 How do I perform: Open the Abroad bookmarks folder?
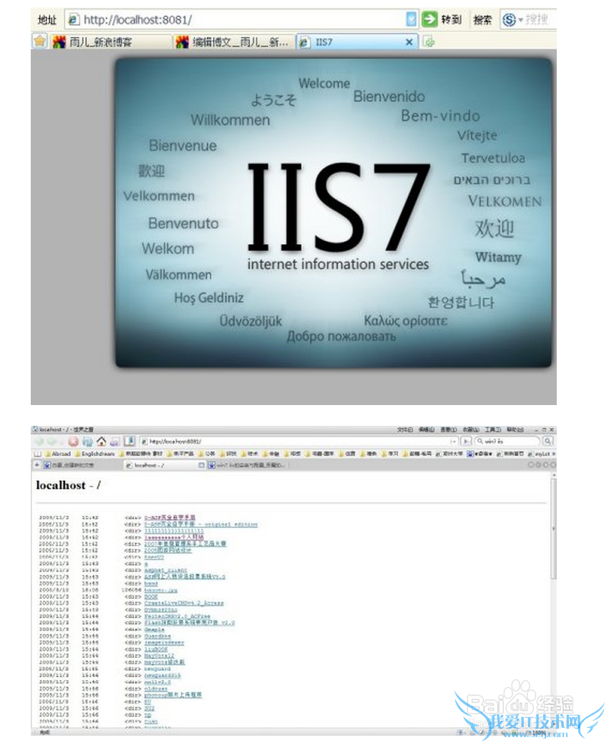tap(58, 454)
